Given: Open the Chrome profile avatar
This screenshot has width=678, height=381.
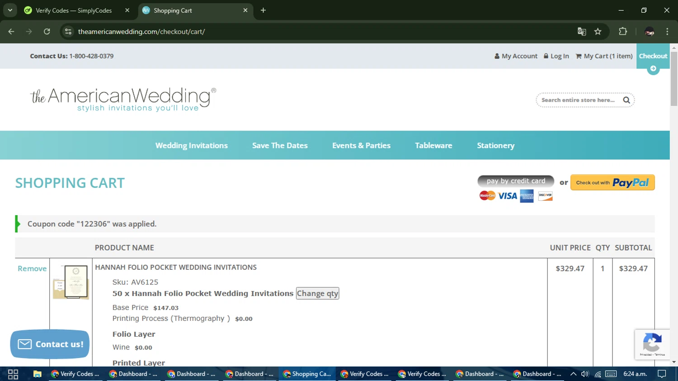Looking at the screenshot, I should 650,32.
